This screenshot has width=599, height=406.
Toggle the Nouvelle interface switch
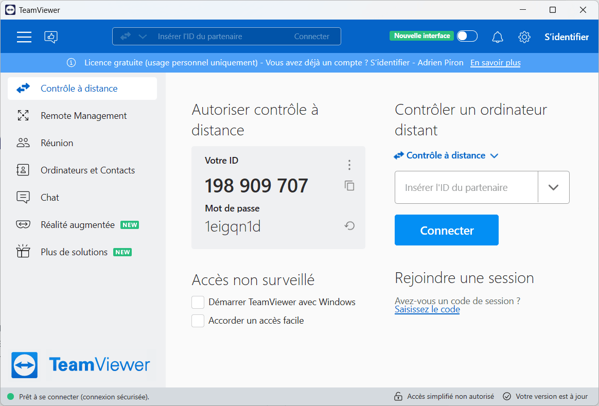pyautogui.click(x=467, y=36)
